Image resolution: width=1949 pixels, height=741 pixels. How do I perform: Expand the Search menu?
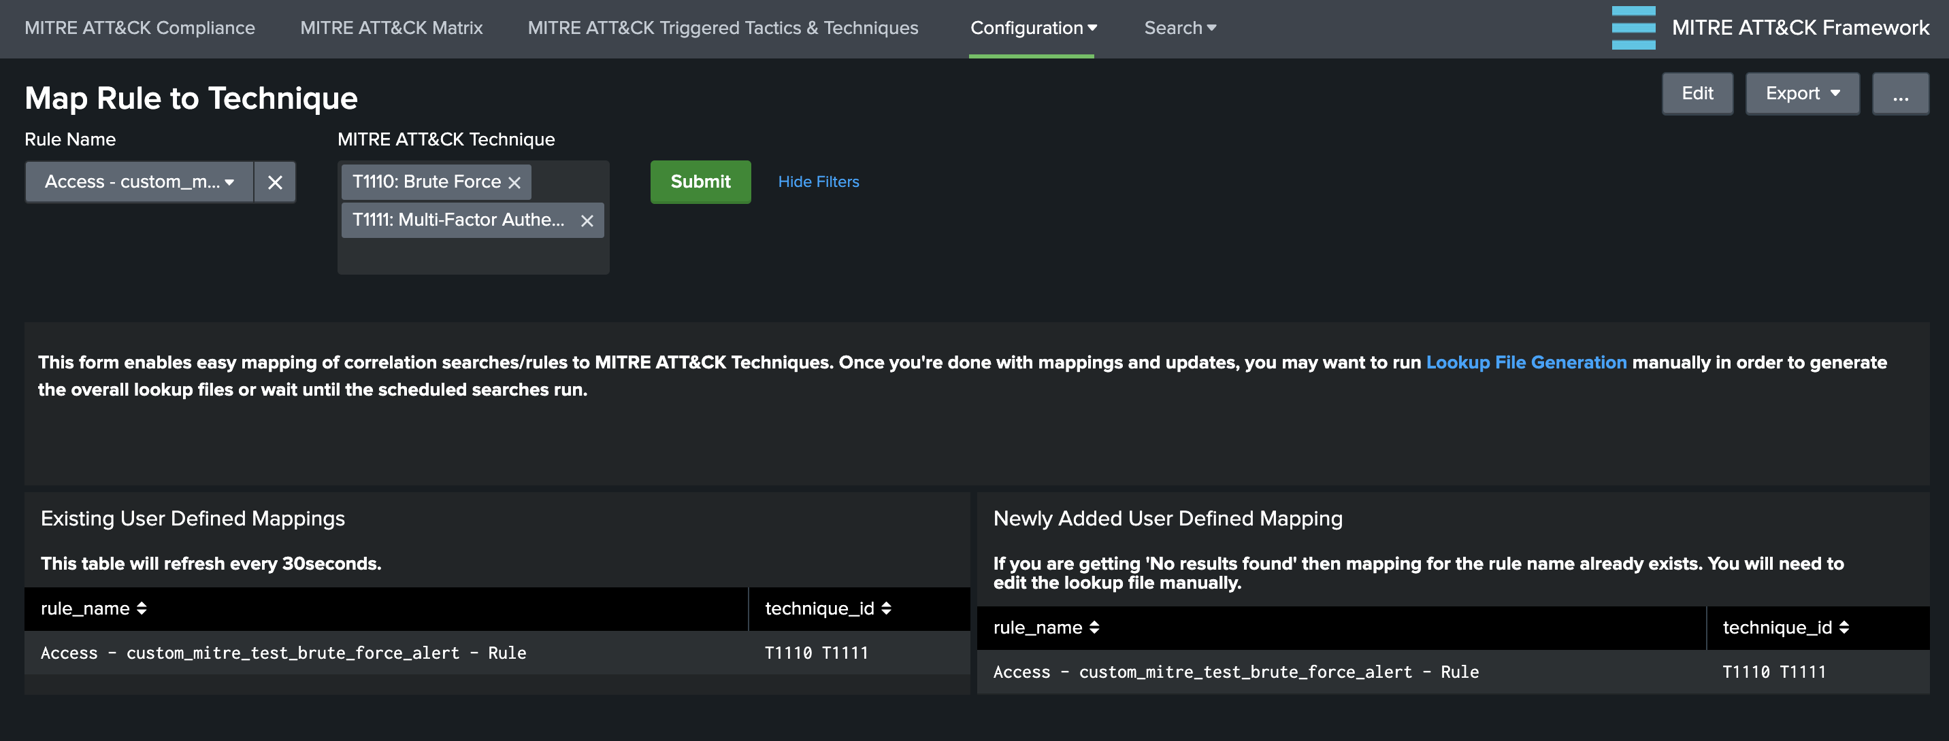point(1179,28)
